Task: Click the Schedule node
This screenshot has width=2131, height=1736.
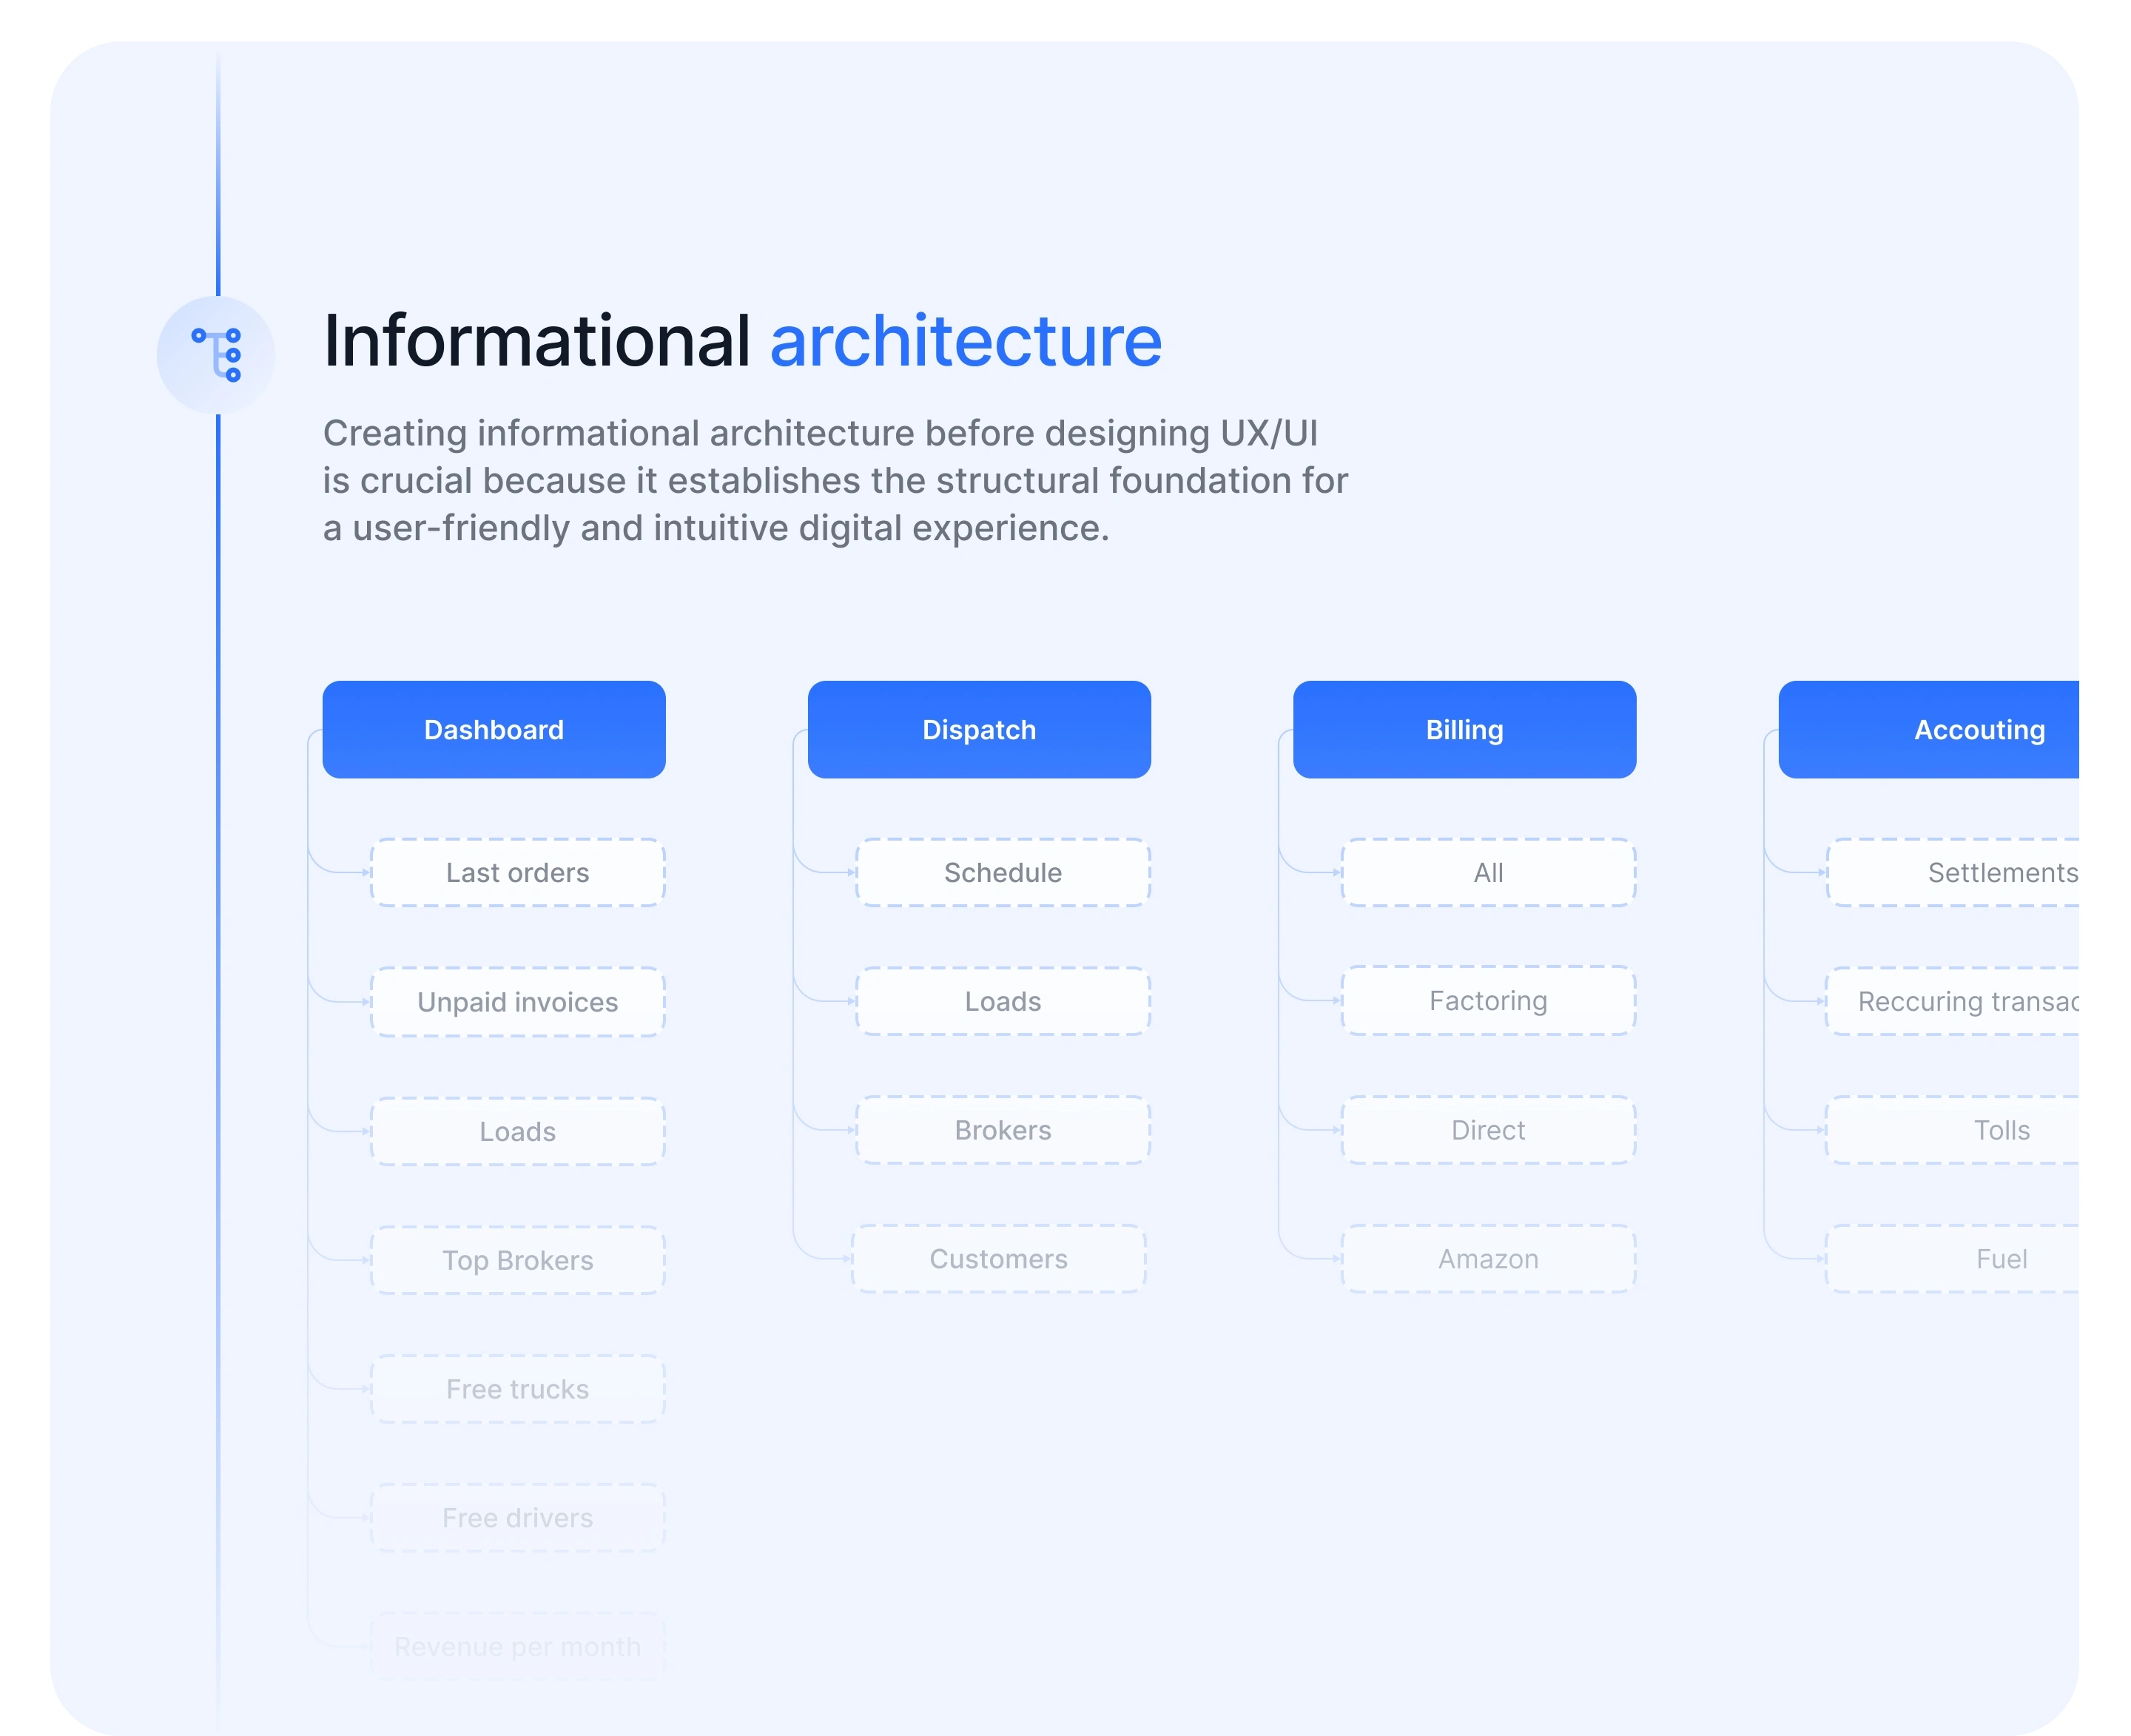Action: click(1002, 873)
